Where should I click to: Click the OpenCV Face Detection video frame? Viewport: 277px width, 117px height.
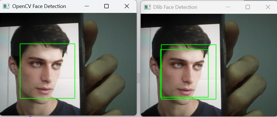click(68, 64)
